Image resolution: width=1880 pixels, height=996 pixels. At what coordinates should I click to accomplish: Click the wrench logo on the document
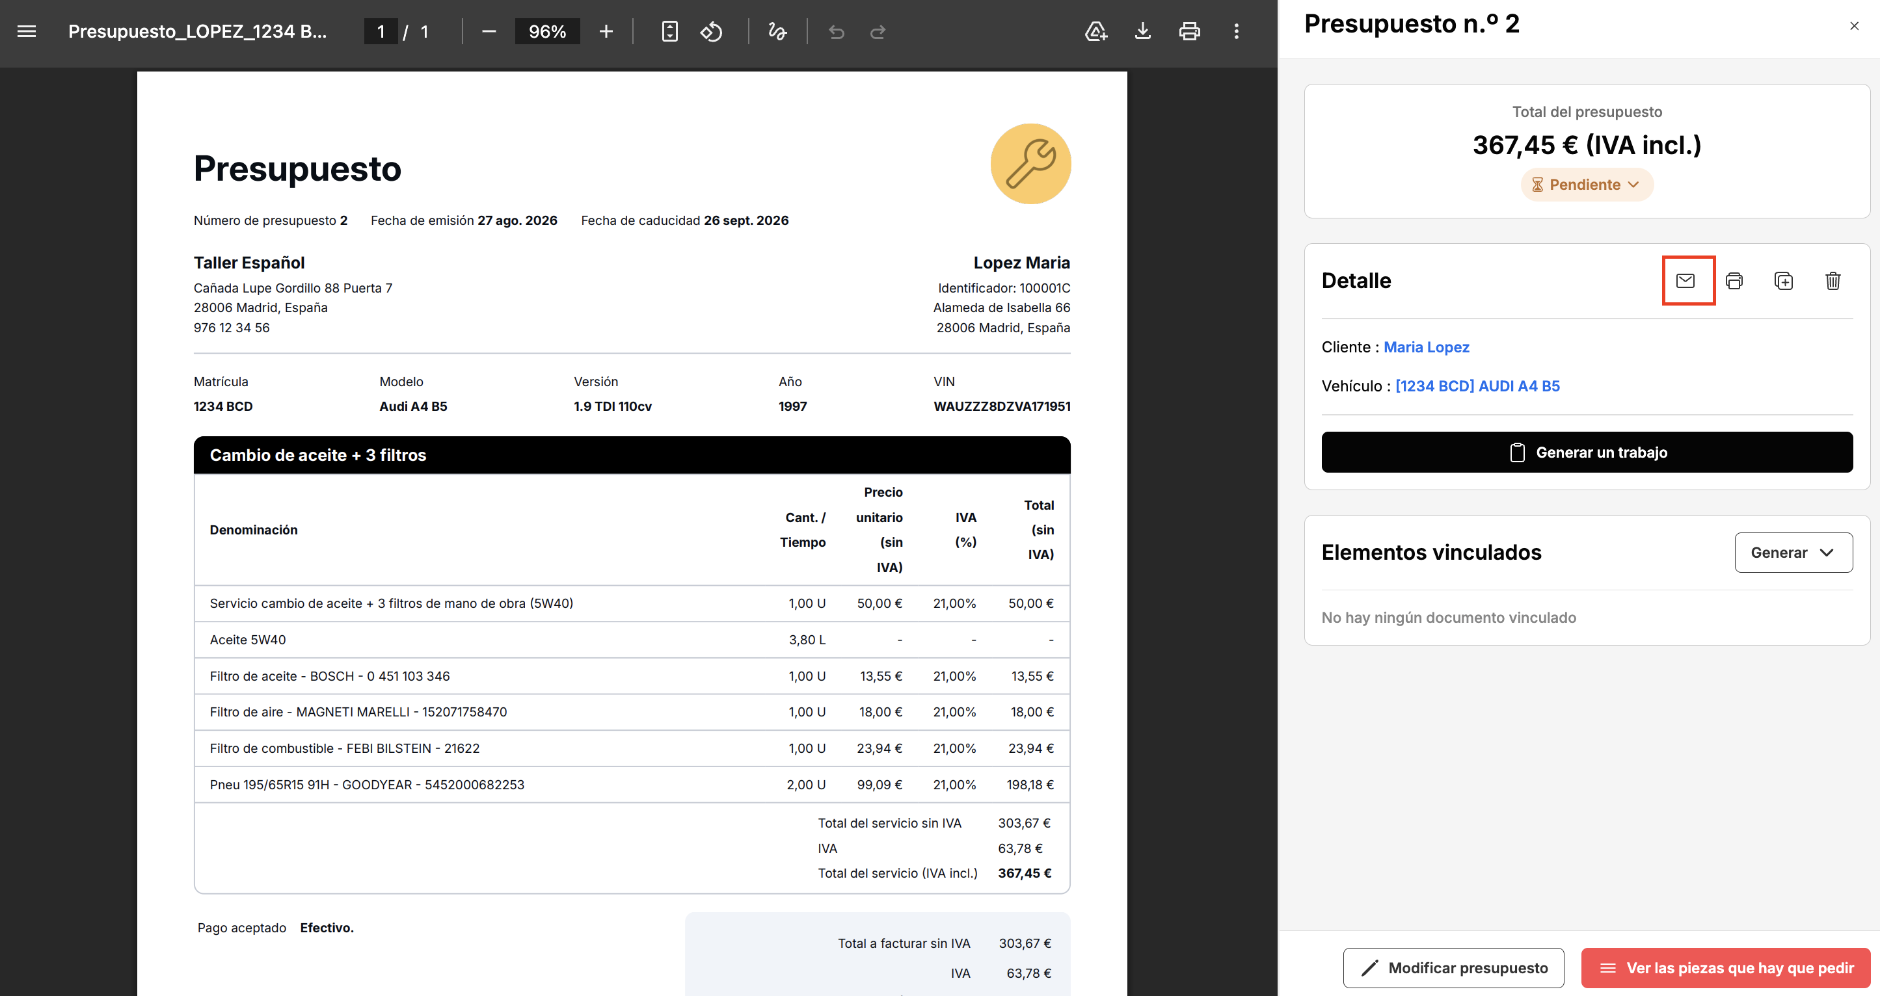click(x=1030, y=163)
